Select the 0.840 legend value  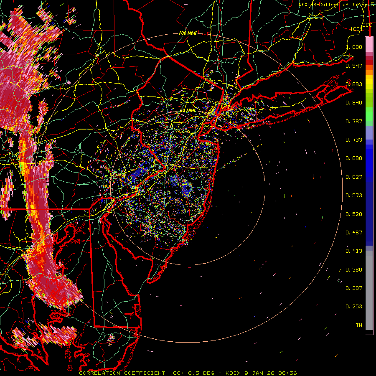(354, 103)
